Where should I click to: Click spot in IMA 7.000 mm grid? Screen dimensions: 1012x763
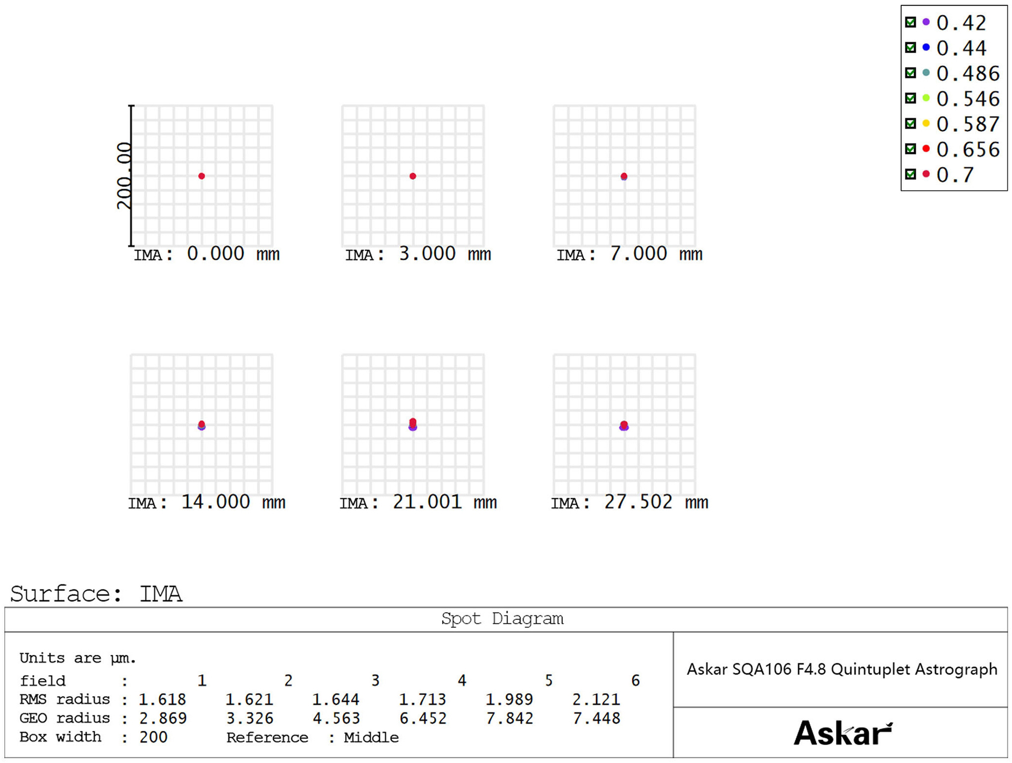[x=624, y=177]
